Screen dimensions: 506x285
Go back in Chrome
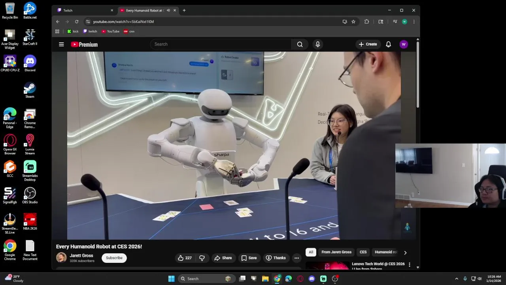point(58,22)
